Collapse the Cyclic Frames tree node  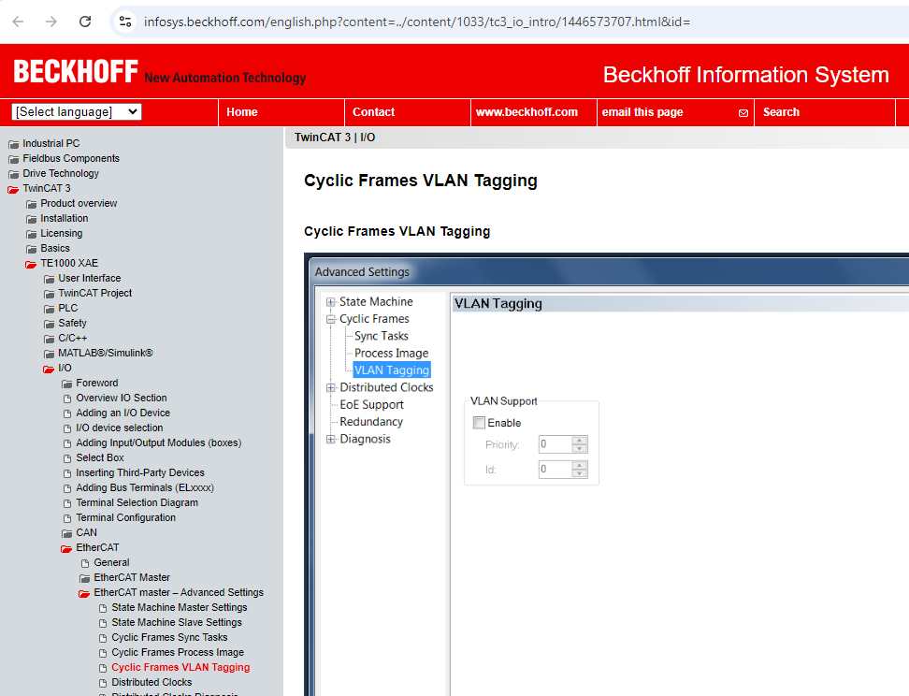(330, 319)
